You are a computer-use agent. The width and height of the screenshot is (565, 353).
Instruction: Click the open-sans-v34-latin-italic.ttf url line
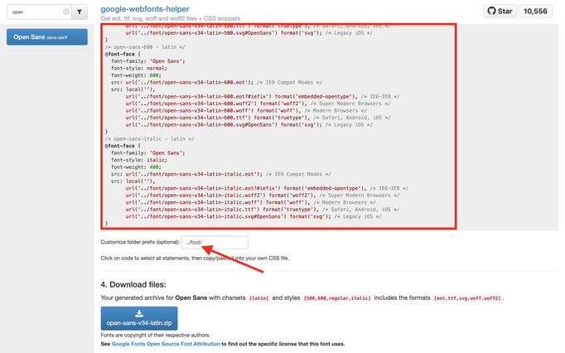(263, 210)
